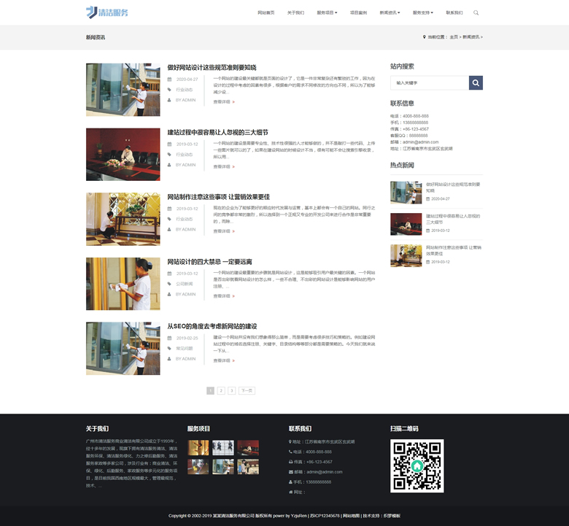
Task: Open first hot news thumbnail in sidebar
Action: click(x=406, y=193)
